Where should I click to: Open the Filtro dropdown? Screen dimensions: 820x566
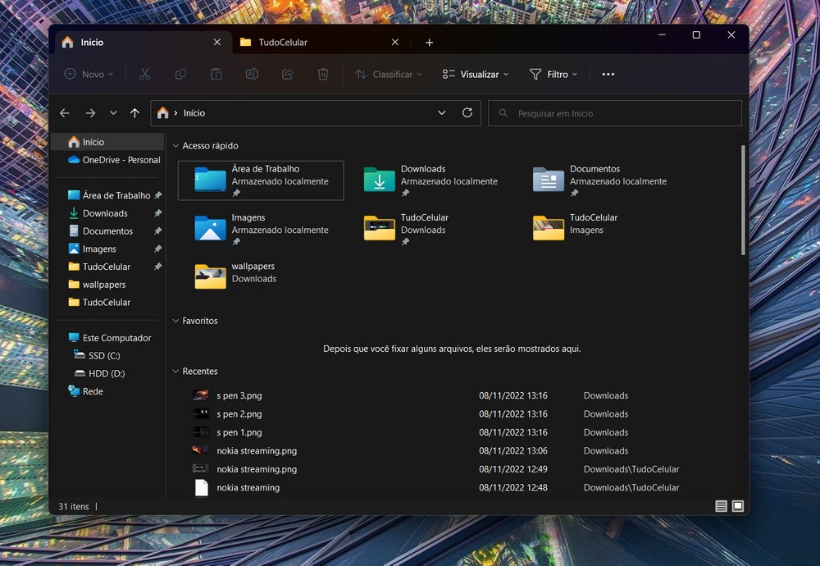pos(553,75)
